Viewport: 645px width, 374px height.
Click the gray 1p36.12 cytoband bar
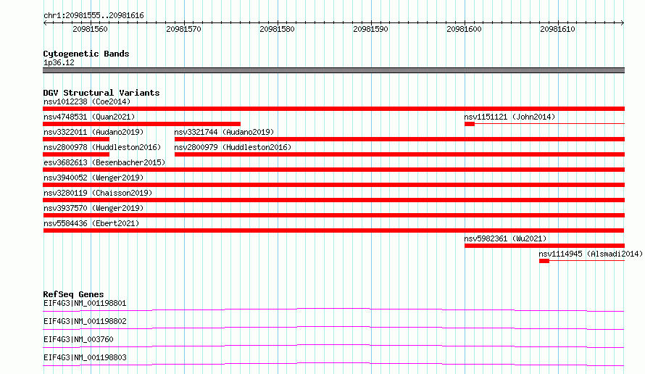333,70
